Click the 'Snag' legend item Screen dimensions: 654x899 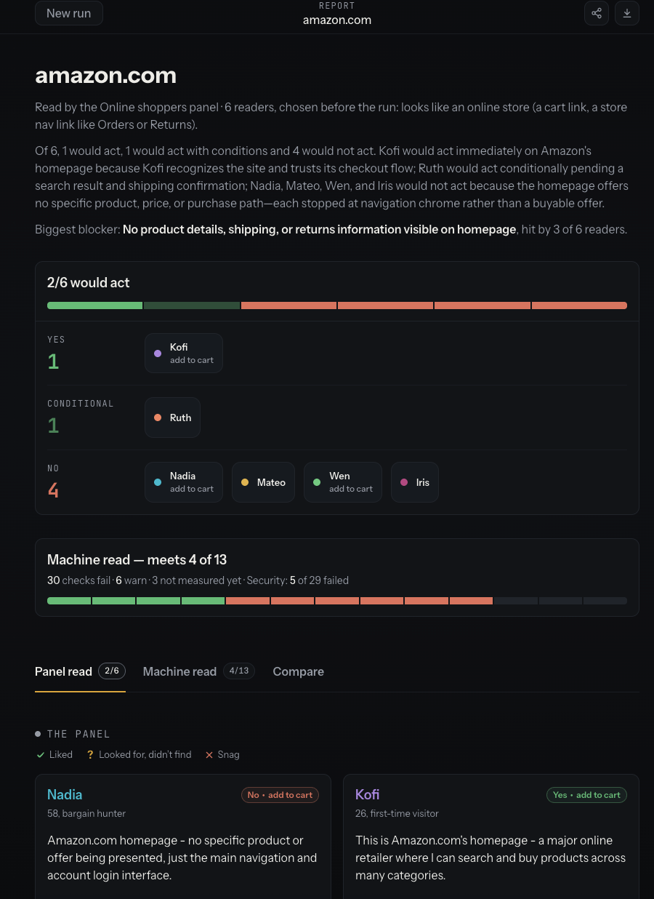coord(222,755)
